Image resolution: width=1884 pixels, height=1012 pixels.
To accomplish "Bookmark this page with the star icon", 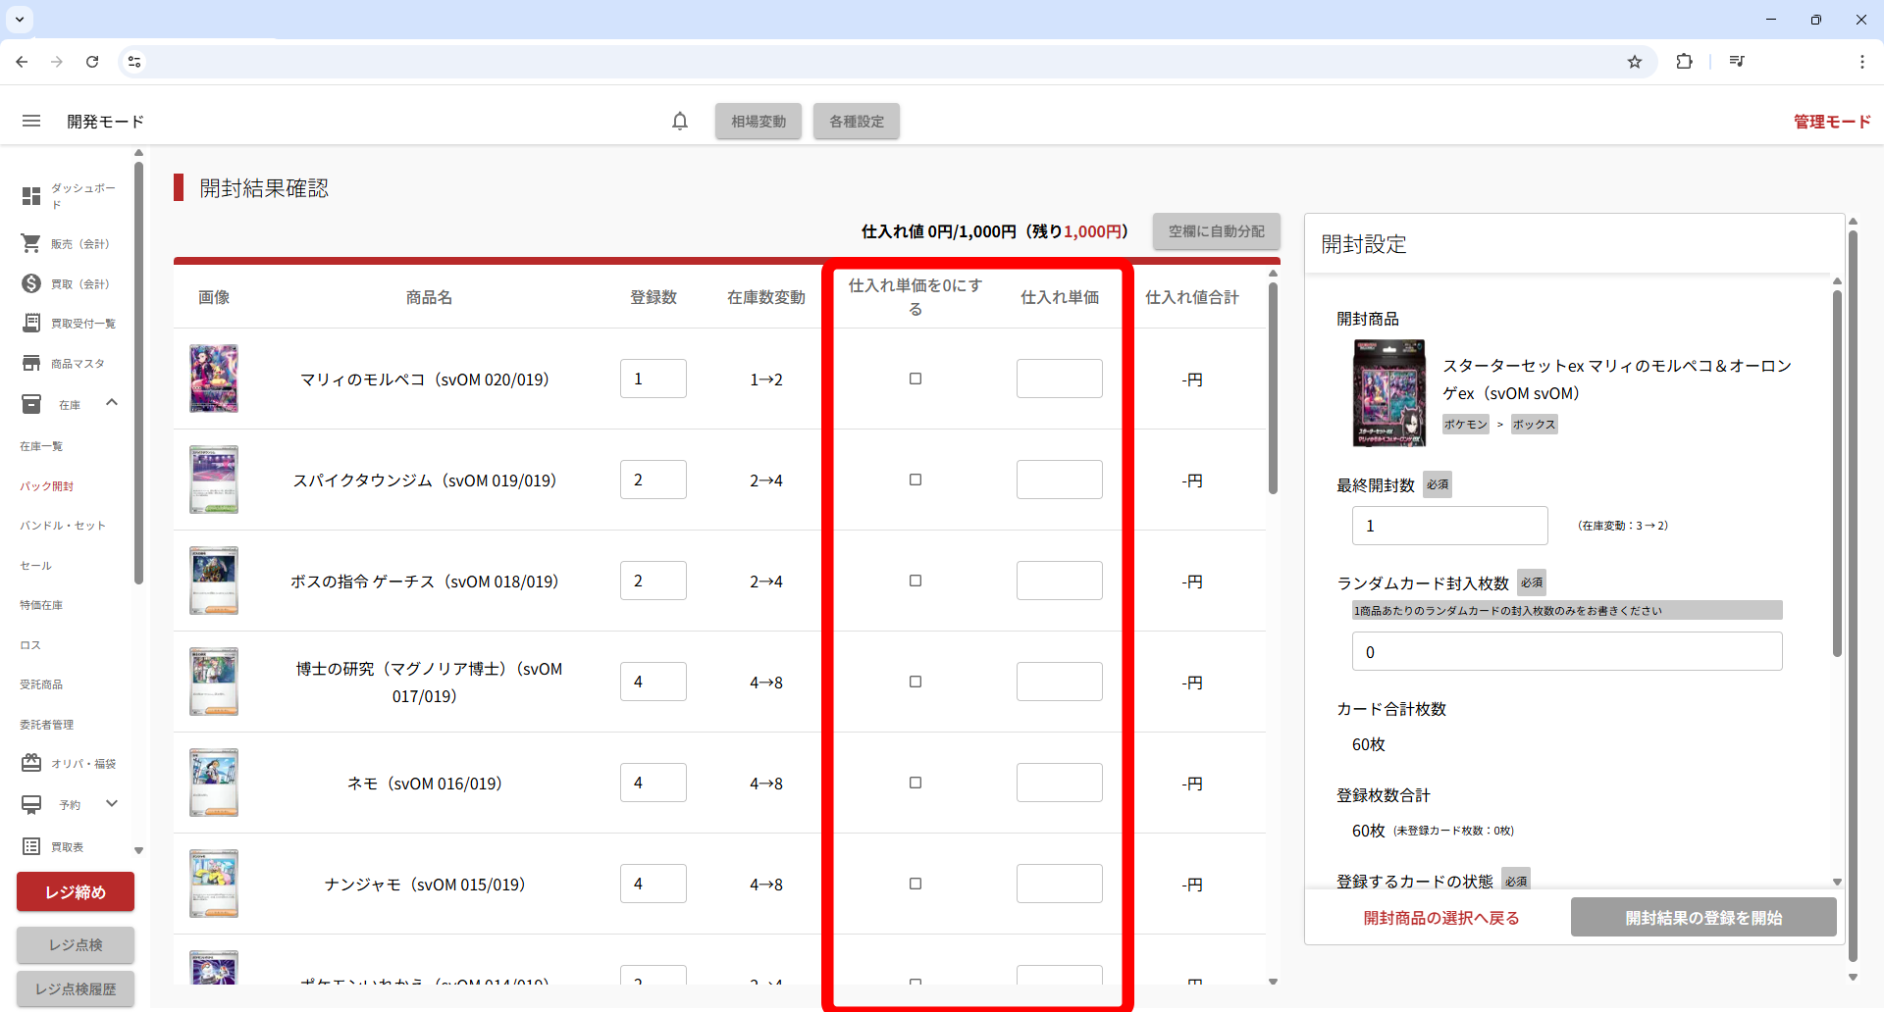I will (x=1635, y=62).
